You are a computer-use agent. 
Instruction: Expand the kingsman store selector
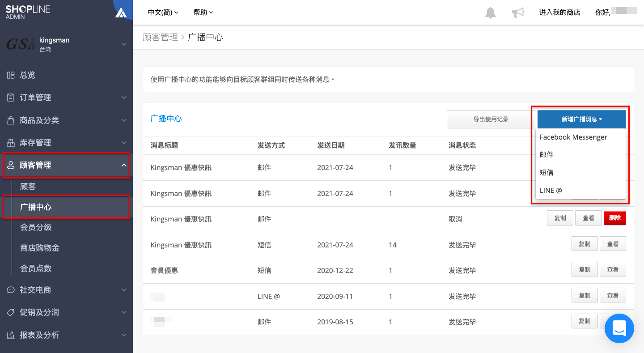(66, 44)
